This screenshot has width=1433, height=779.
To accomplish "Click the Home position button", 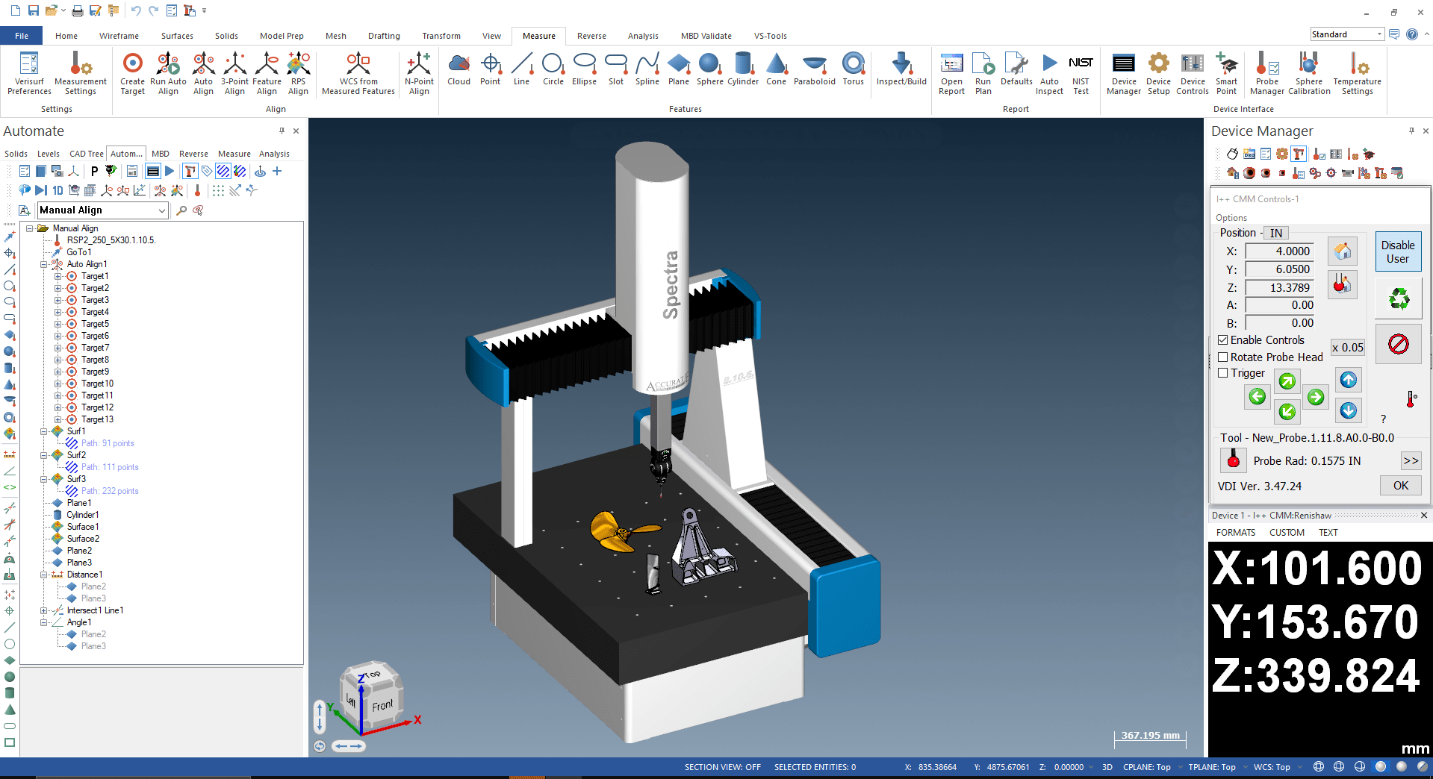I will click(x=1342, y=251).
